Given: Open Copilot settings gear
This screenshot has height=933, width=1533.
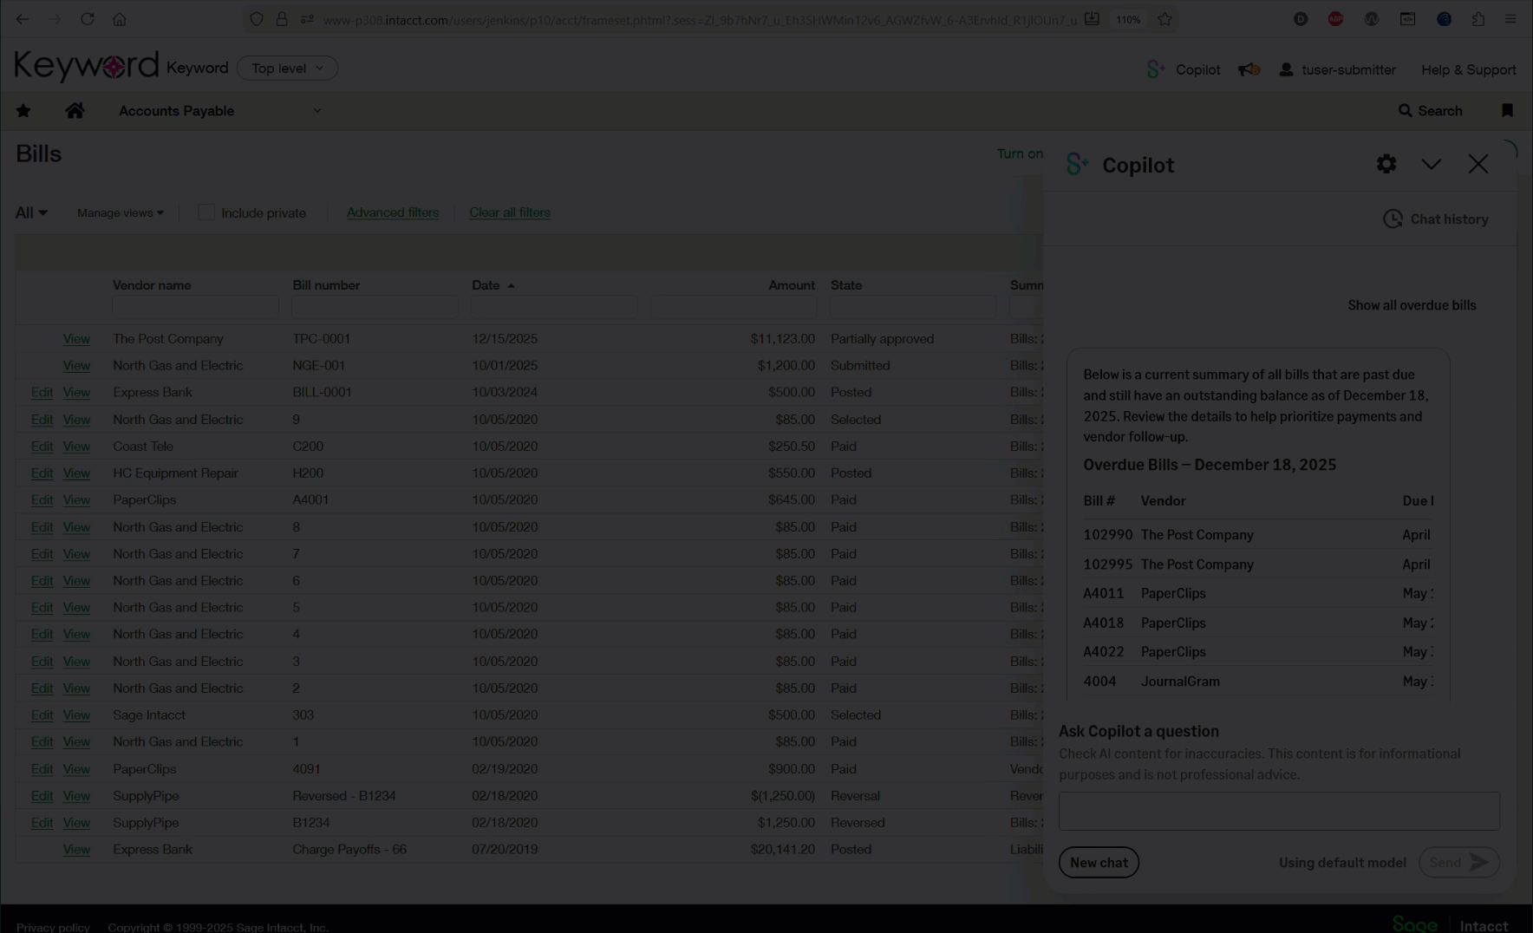Looking at the screenshot, I should tap(1386, 164).
